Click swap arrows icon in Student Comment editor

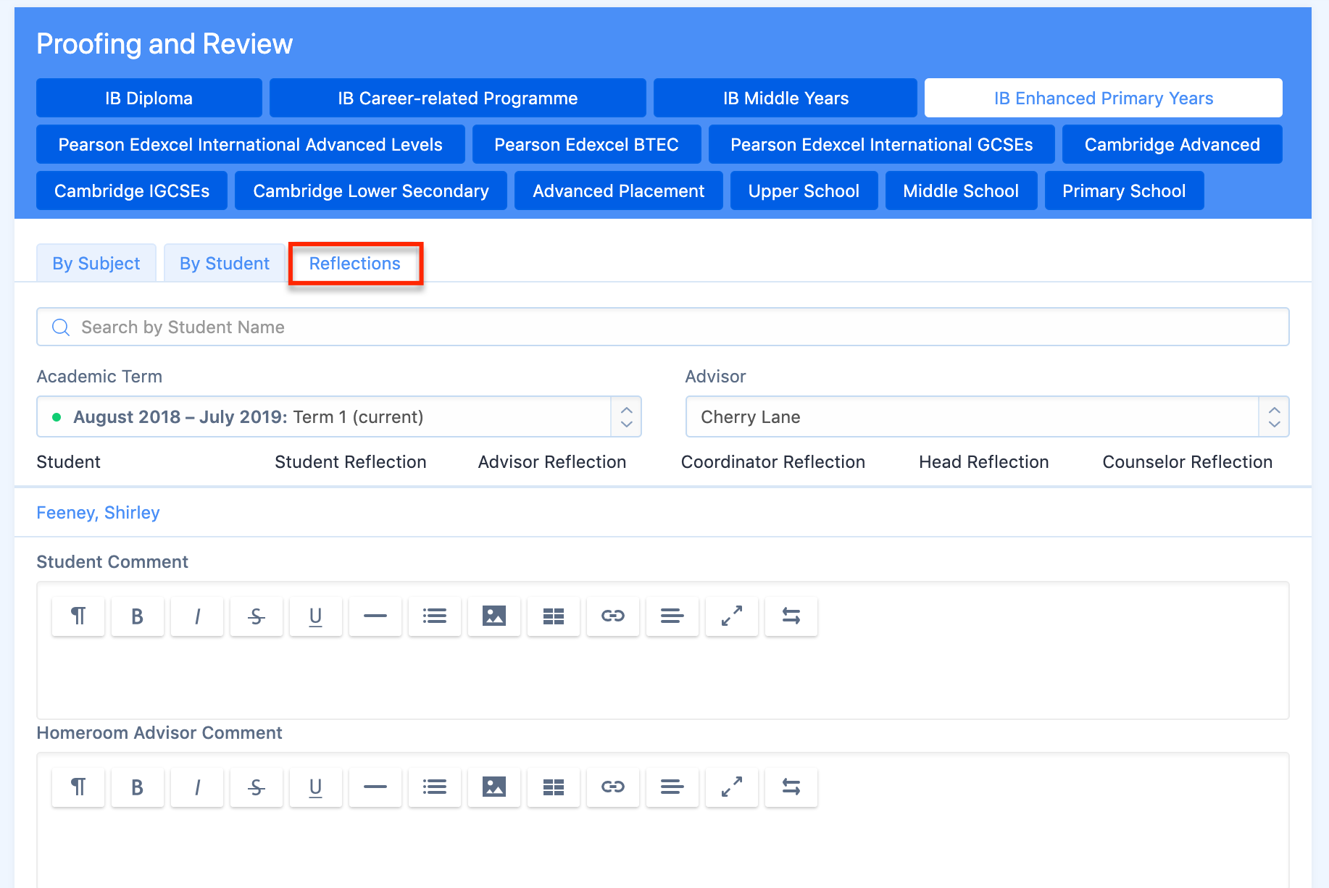tap(791, 616)
